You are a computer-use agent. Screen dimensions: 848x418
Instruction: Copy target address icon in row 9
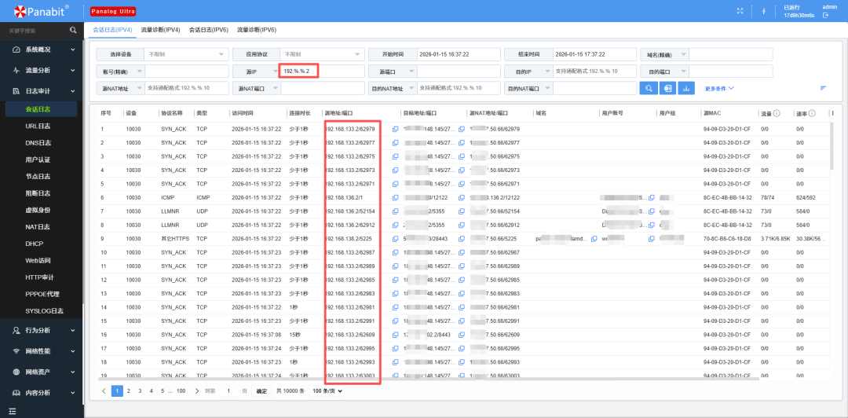click(x=462, y=239)
